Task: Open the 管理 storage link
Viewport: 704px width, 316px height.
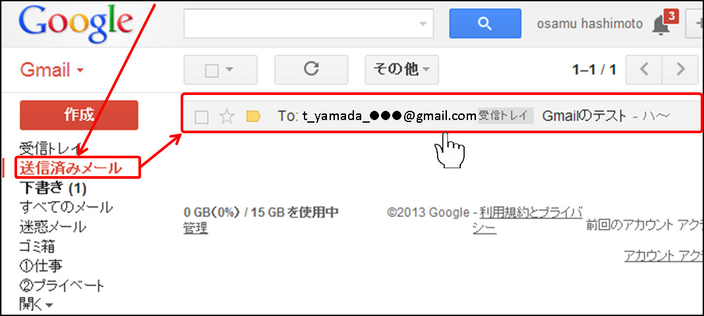Action: coord(195,229)
